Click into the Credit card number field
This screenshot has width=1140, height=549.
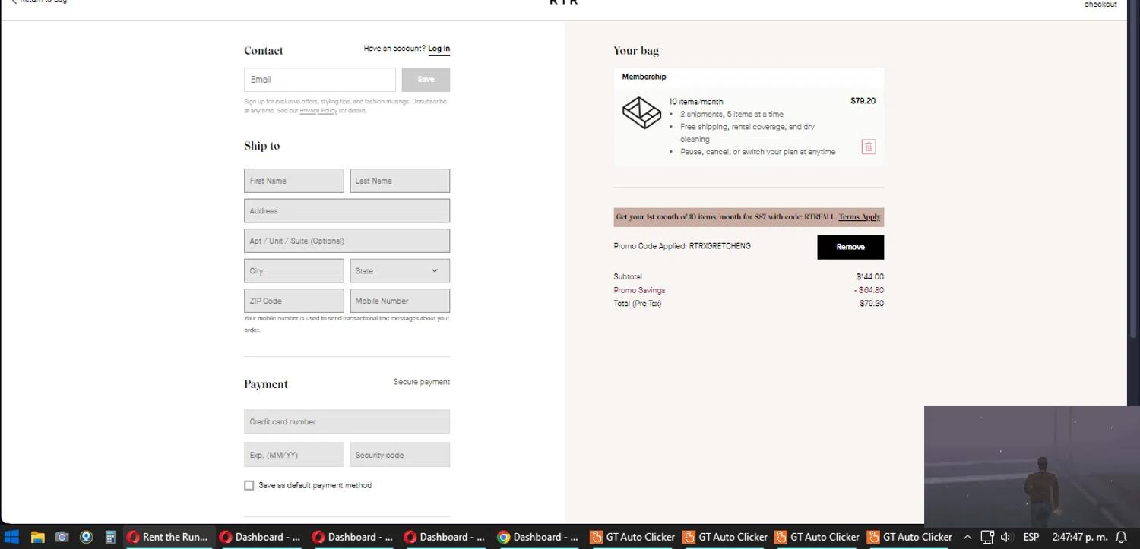click(x=347, y=422)
